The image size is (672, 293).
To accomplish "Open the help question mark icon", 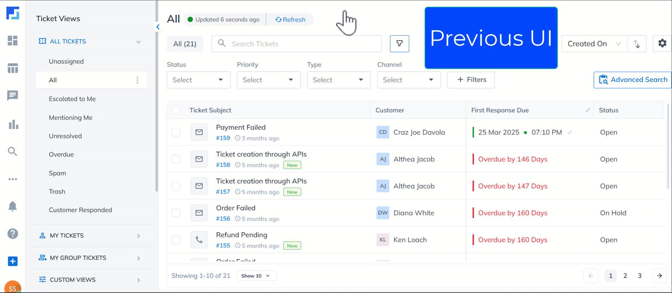I will click(x=13, y=234).
